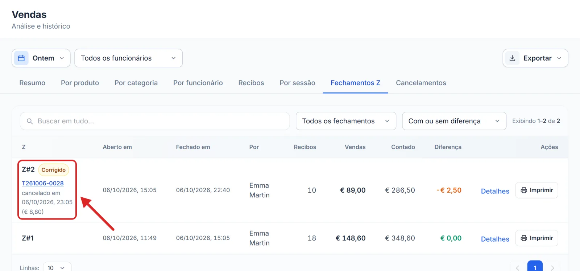Screen dimensions: 580x271
Task: Click the printer icon in the Z#2 row
Action: click(524, 190)
